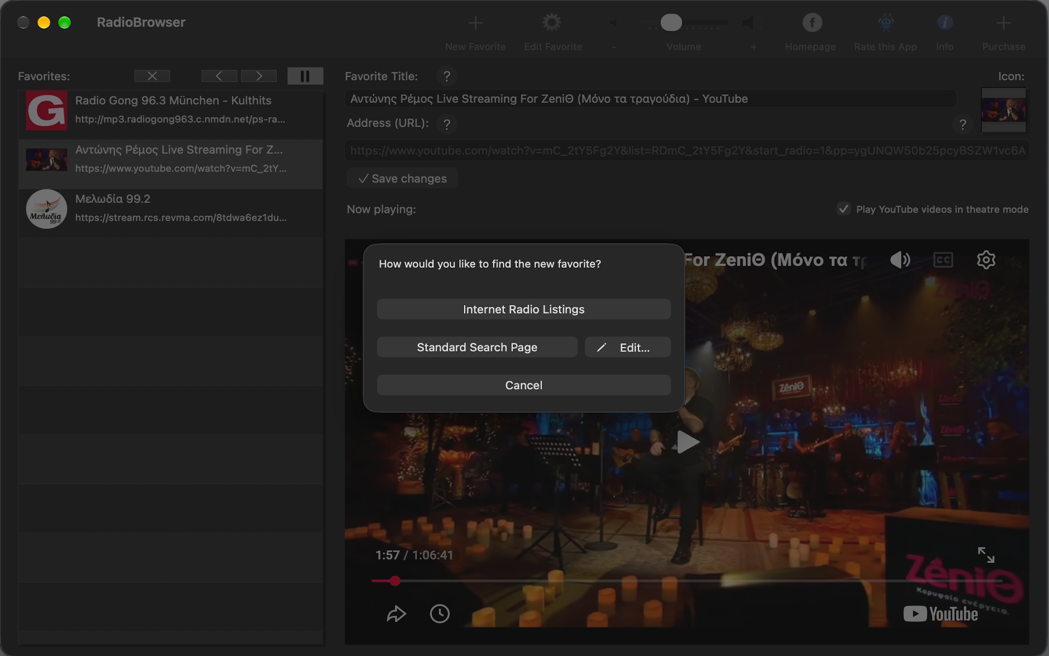The height and width of the screenshot is (656, 1049).
Task: Click help icon next to favorite icon thumbnail
Action: [x=963, y=125]
